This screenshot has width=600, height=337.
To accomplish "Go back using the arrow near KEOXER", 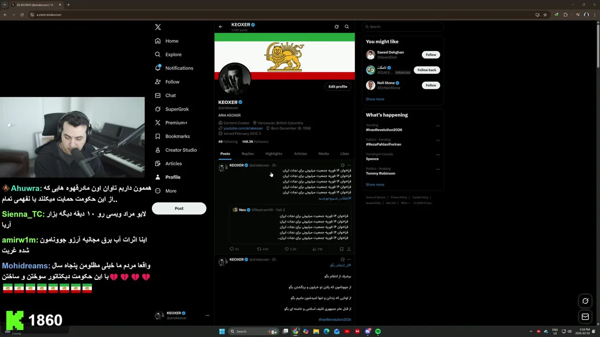I will [221, 27].
